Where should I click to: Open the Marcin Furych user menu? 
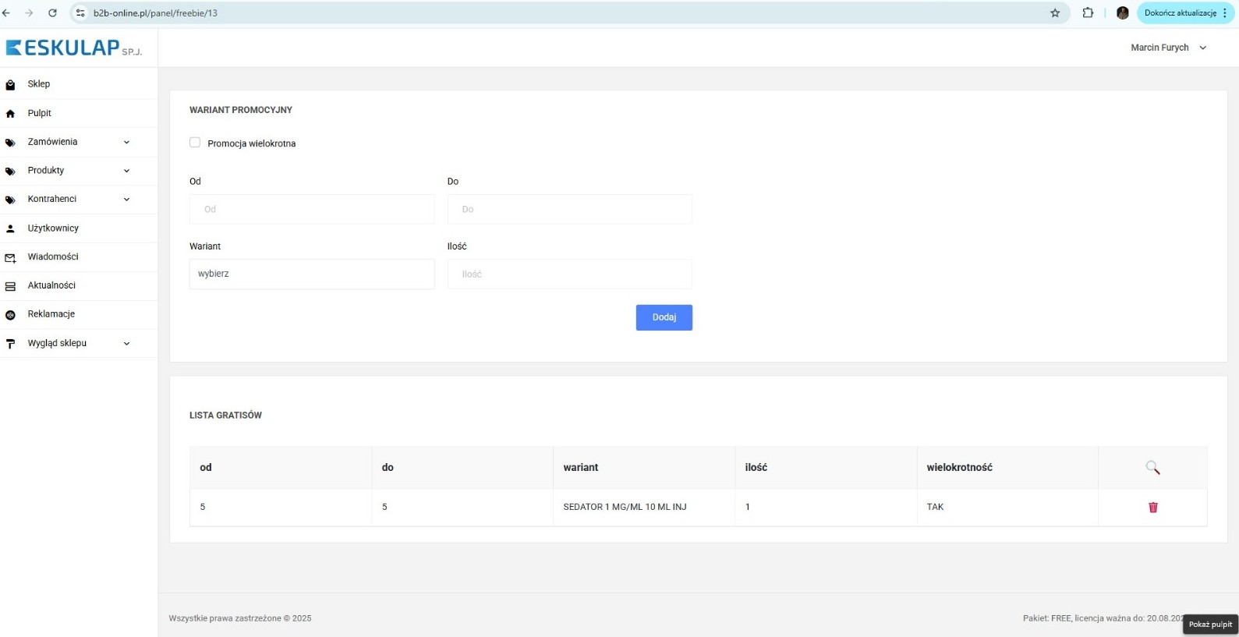click(1168, 48)
